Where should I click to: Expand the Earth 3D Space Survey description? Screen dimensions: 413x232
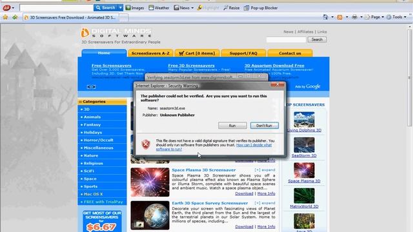click(x=265, y=203)
